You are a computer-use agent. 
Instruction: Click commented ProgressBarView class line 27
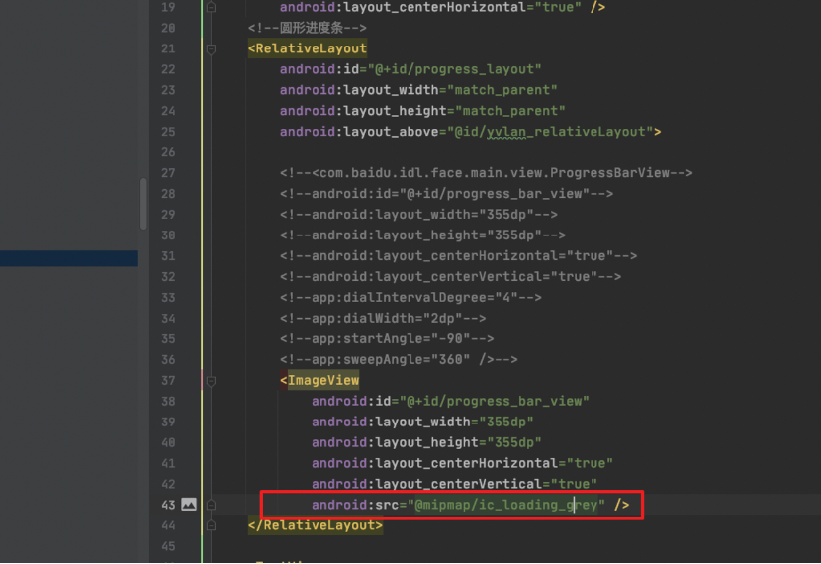[x=486, y=173]
